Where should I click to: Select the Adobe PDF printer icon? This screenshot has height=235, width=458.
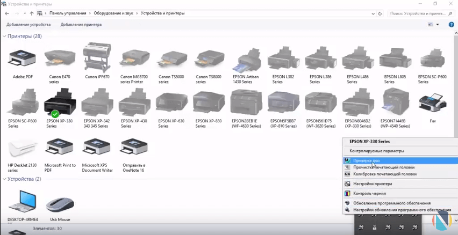23,58
